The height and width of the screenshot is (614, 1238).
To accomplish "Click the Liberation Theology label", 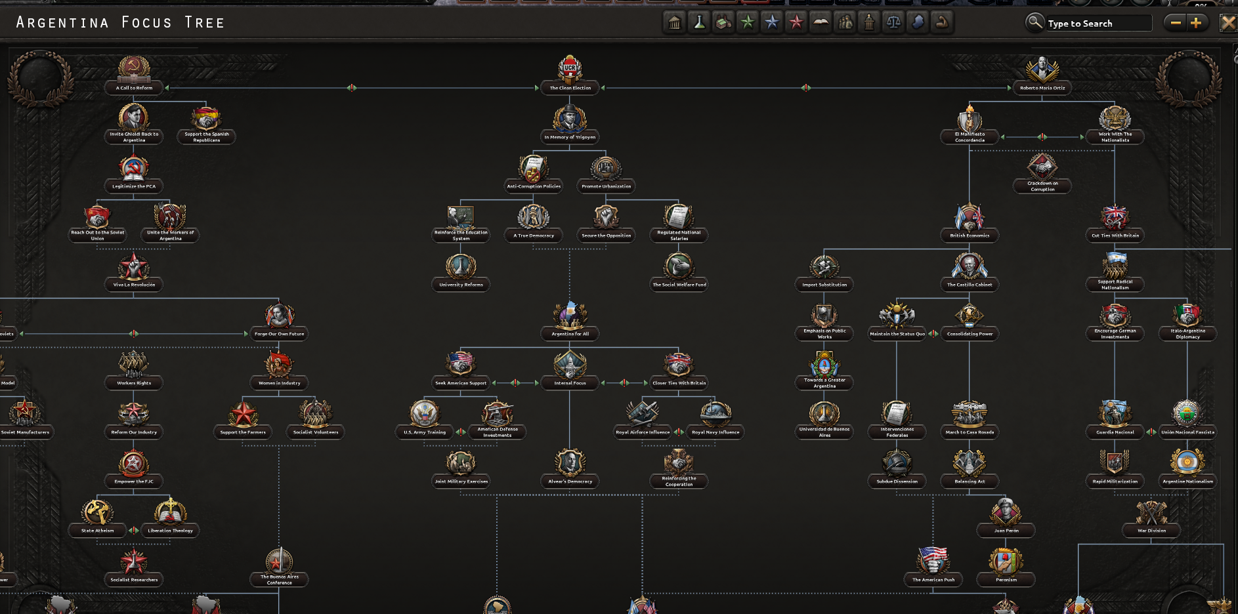I will [x=170, y=531].
